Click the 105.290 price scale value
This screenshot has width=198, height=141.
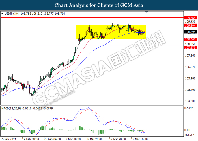click(x=190, y=90)
